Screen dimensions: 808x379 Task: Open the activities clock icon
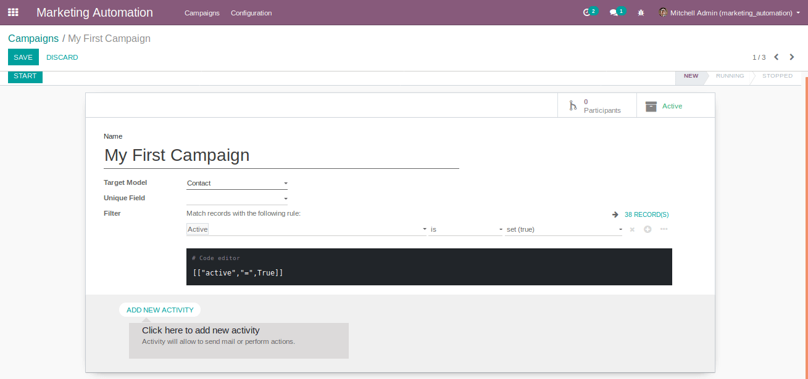coord(587,12)
